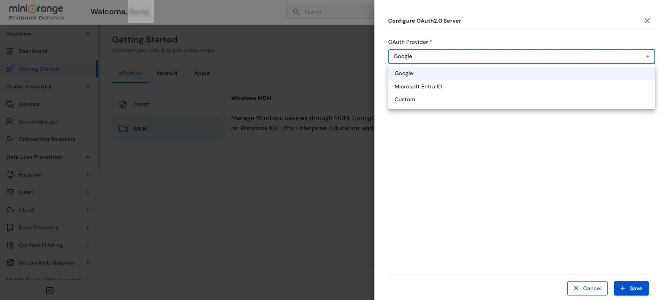The image size is (668, 300).
Task: Select the MDM setup option
Action: pyautogui.click(x=167, y=128)
